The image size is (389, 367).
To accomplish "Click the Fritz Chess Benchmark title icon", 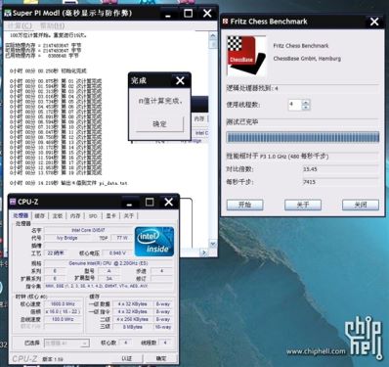I will pos(225,22).
